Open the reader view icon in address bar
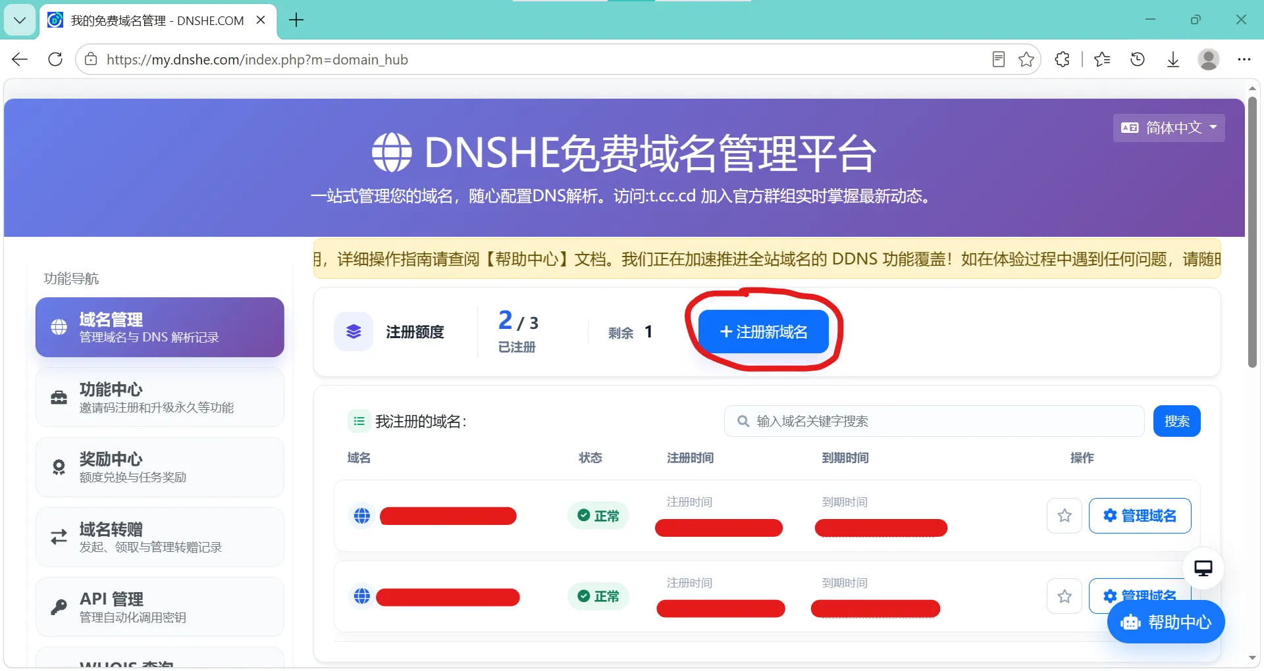The image size is (1264, 671). coord(998,60)
